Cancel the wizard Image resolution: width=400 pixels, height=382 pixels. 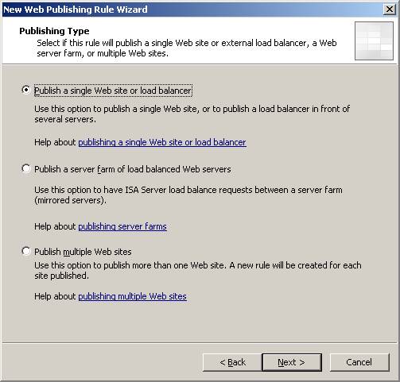coord(359,362)
